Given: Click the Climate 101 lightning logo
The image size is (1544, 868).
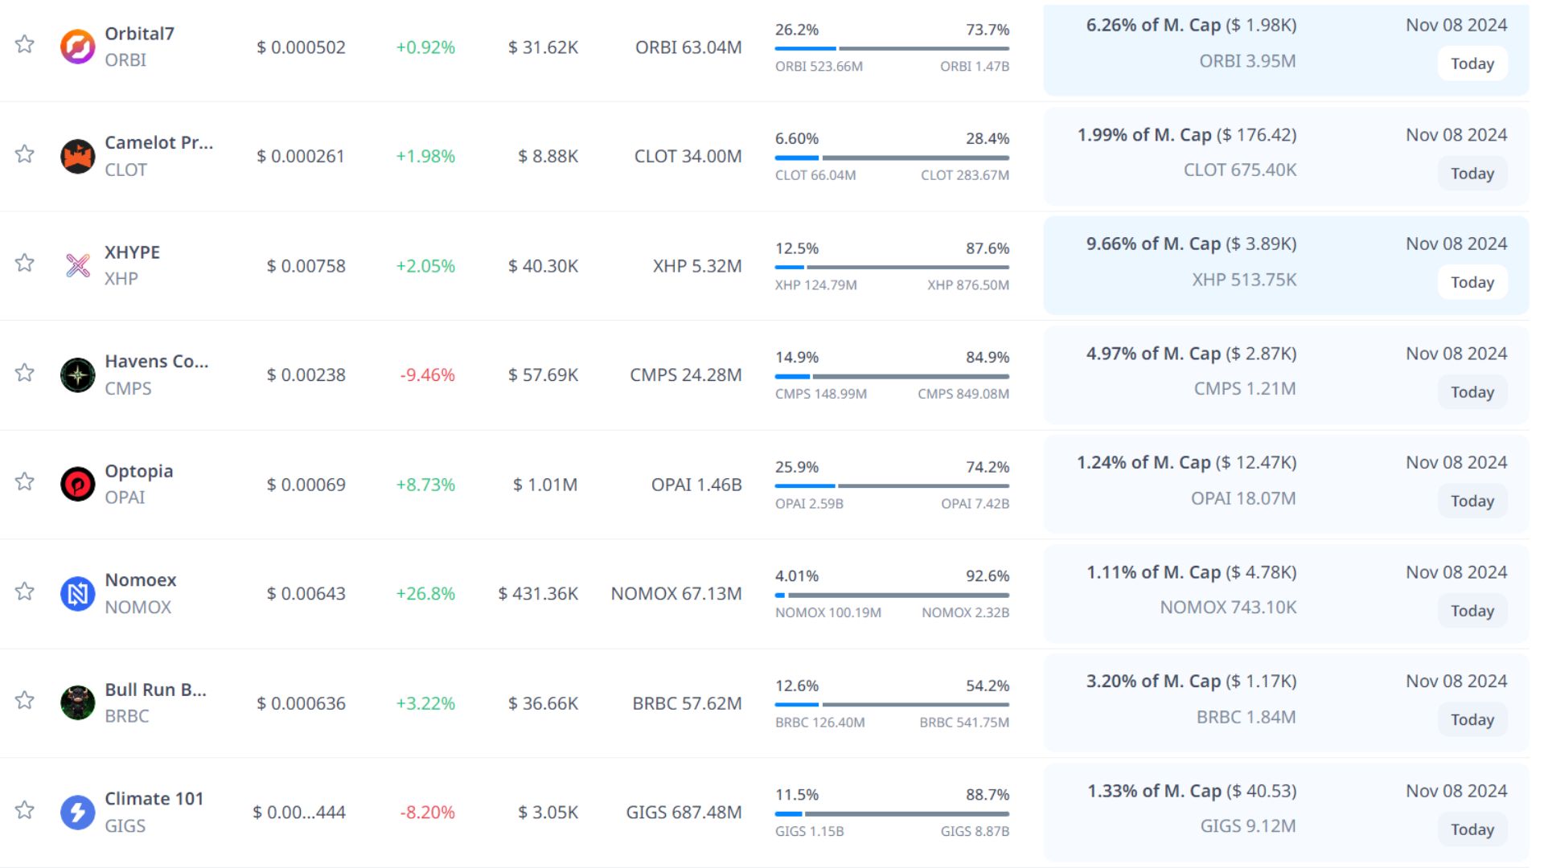Looking at the screenshot, I should (78, 812).
